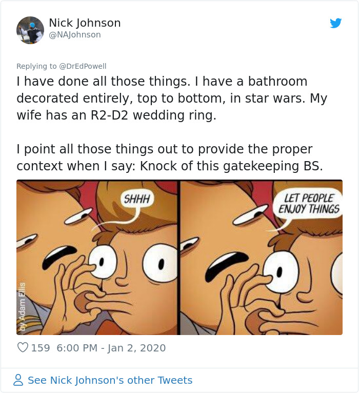The image size is (359, 393).
Task: Click the heart like icon
Action: pyautogui.click(x=23, y=348)
